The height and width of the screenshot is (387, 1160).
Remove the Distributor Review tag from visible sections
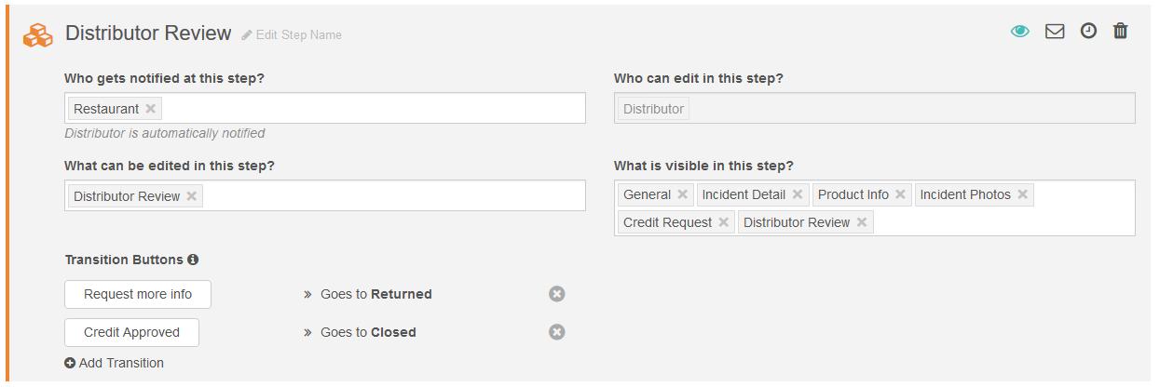862,222
